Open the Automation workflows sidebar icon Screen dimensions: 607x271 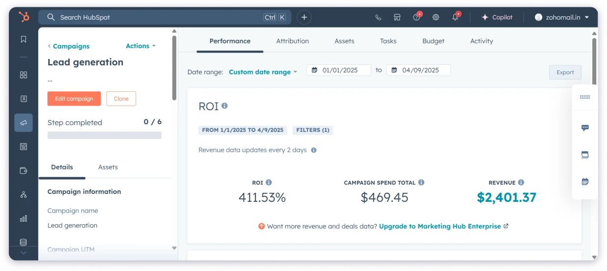click(24, 194)
